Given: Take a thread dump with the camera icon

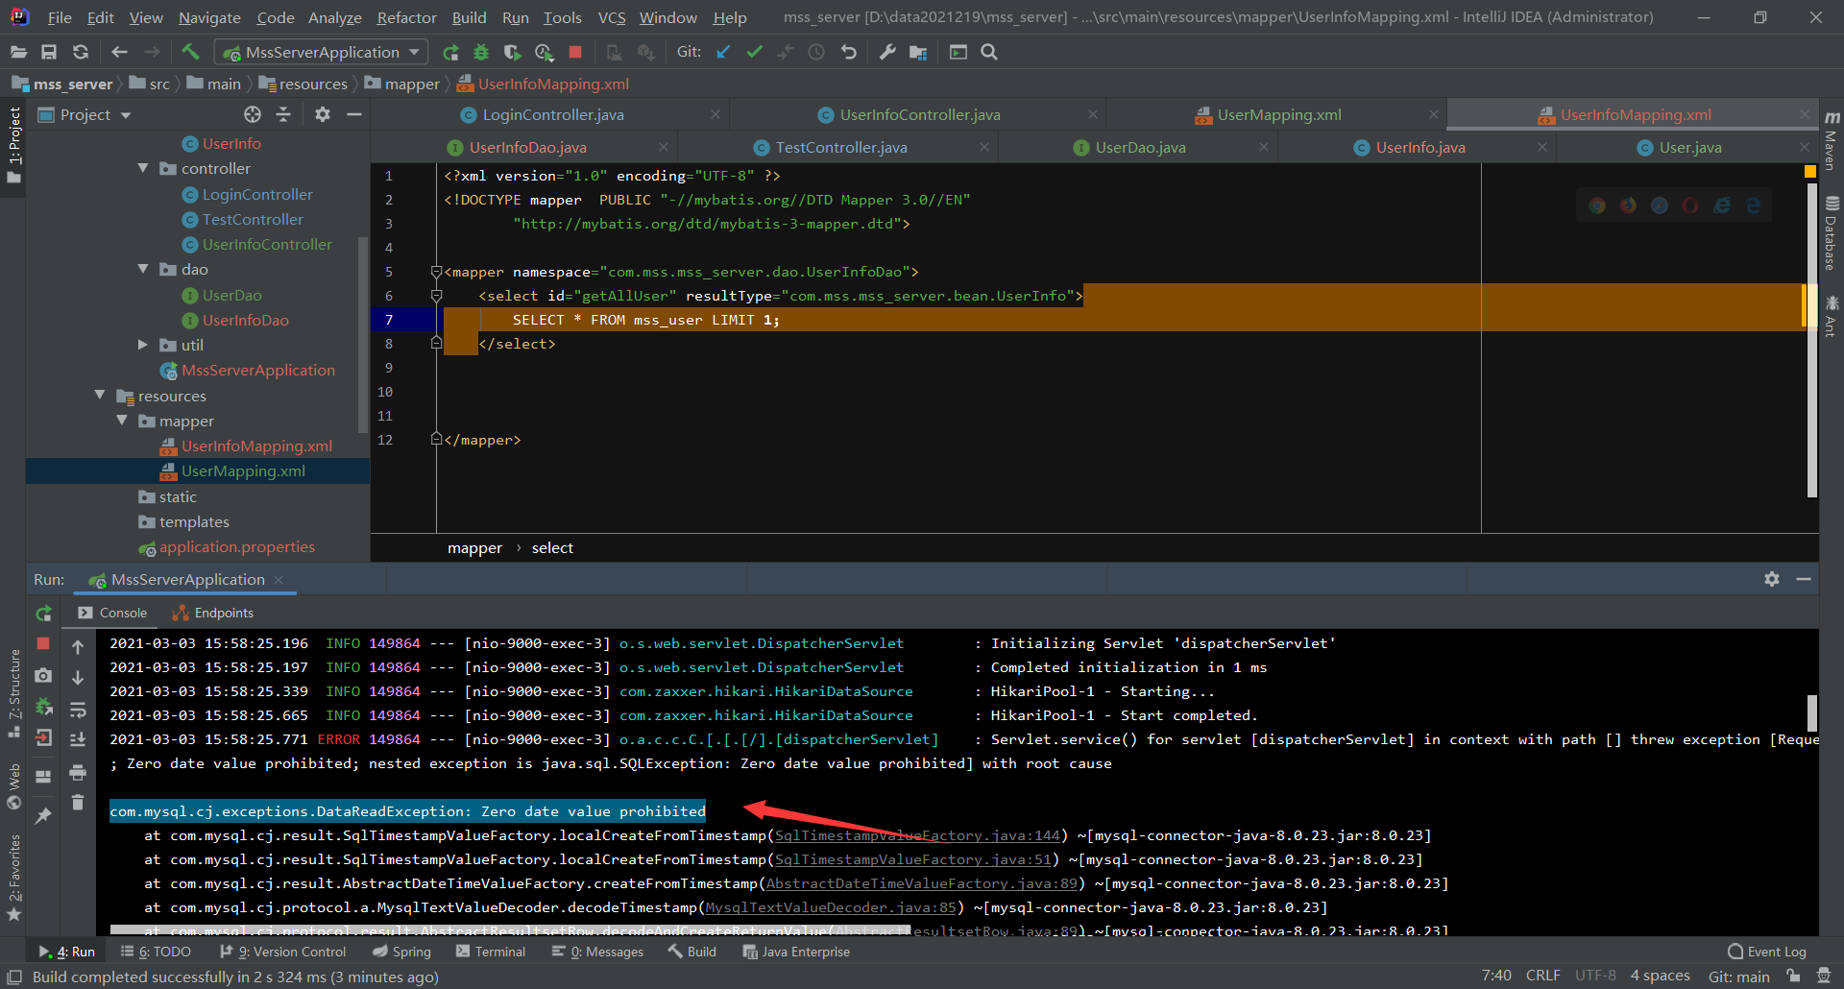Looking at the screenshot, I should pos(43,677).
